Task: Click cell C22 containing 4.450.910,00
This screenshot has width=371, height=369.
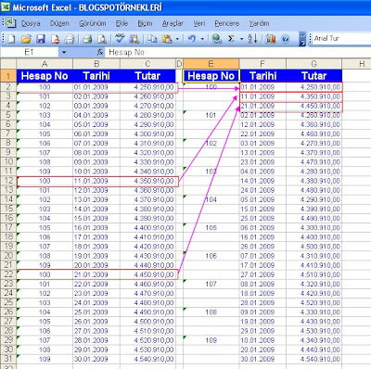Action: pos(147,274)
